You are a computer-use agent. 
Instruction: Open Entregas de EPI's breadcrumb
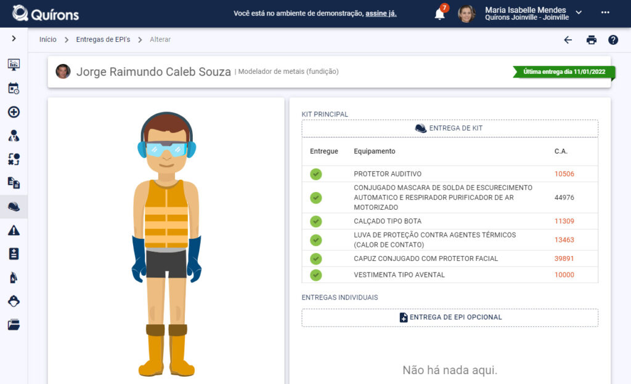[x=103, y=39]
